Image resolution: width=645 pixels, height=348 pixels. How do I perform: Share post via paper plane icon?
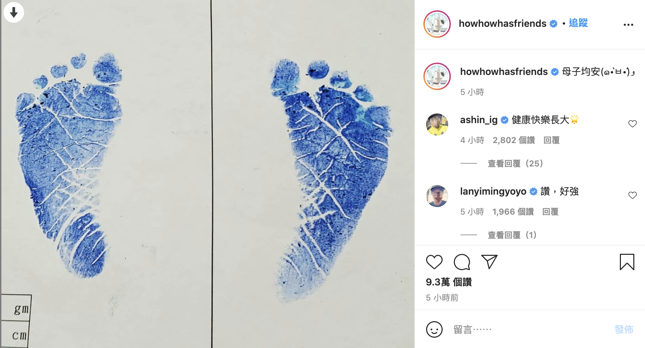(x=489, y=262)
